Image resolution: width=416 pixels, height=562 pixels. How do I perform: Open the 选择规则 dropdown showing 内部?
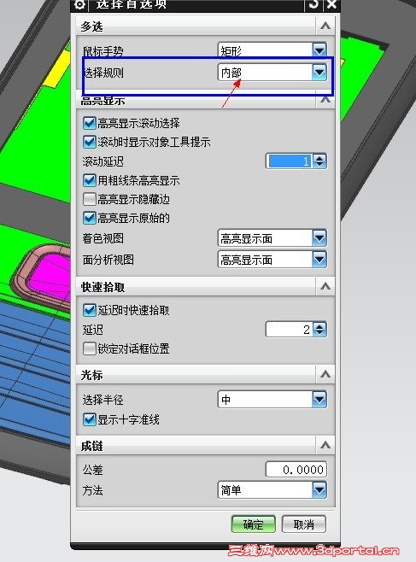tap(272, 73)
